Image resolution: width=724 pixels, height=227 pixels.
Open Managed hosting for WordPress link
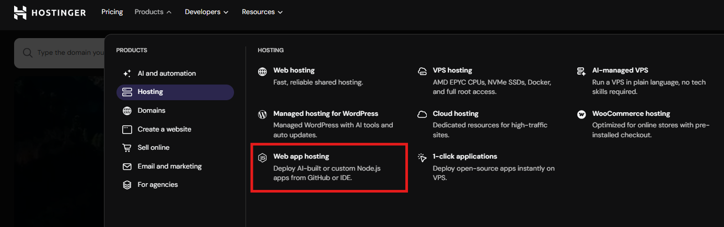click(326, 113)
